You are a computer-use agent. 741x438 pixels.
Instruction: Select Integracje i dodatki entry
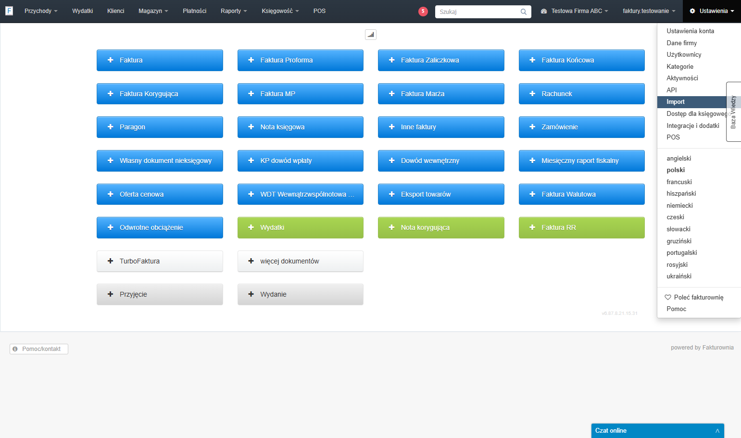pos(692,125)
